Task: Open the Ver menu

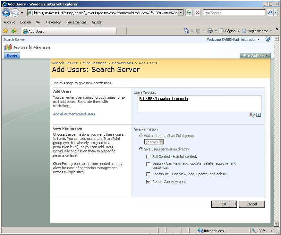Action: (38, 22)
